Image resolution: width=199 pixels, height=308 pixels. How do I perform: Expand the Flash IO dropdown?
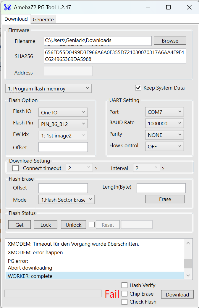point(63,112)
